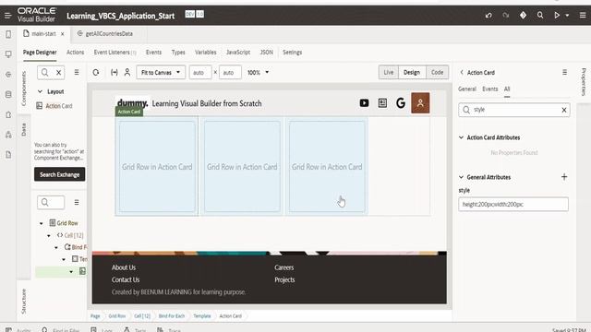Open the Event Listeners tab

(115, 53)
